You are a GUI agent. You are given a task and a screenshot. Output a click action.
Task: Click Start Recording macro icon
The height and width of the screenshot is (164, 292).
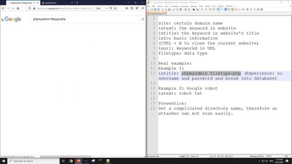tap(247, 9)
